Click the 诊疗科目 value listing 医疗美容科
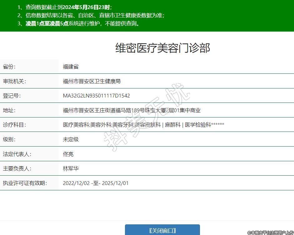Image resolution: width=294 pixels, height=235 pixels. 143,125
